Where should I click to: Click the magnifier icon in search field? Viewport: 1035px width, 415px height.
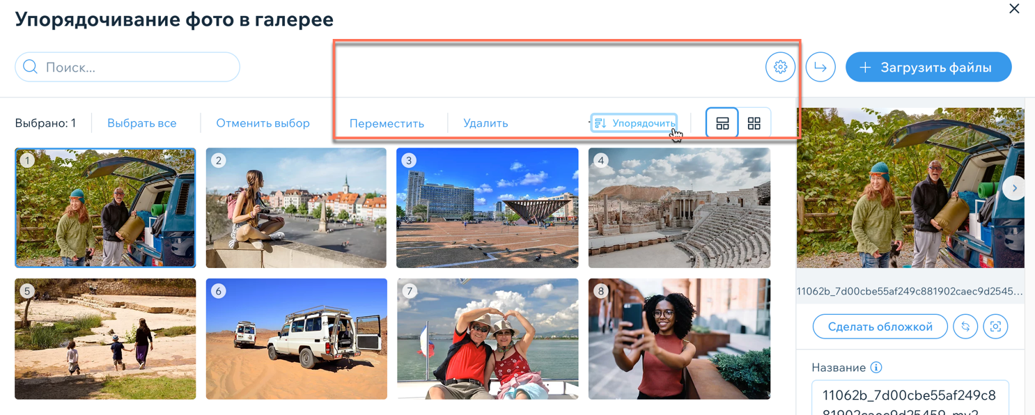tap(30, 67)
